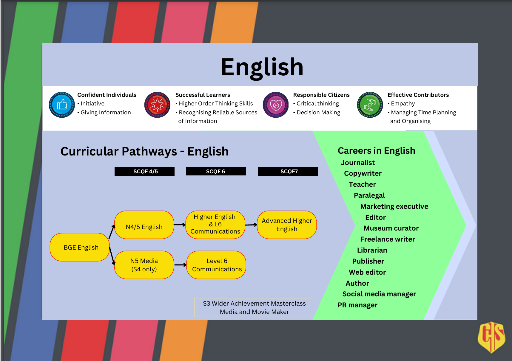This screenshot has width=512, height=361.
Task: Select the N5 Media (S4 only) box
Action: point(144,265)
